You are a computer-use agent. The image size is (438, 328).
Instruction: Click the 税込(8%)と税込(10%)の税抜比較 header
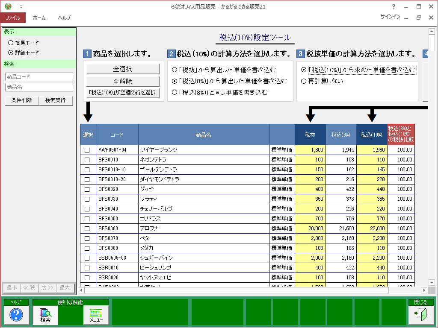[x=401, y=134]
